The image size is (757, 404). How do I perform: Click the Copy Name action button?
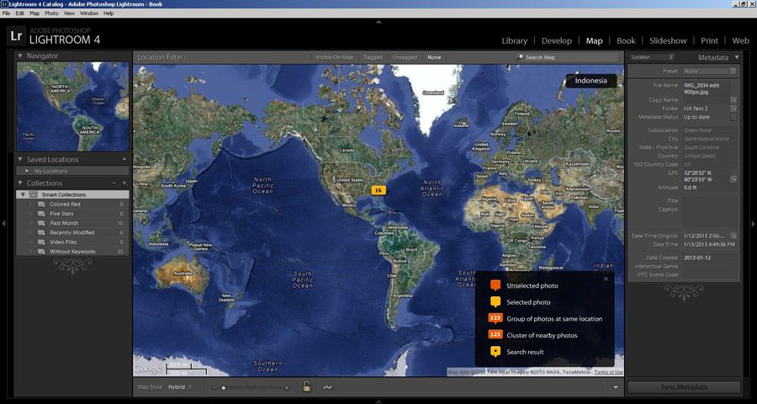733,100
